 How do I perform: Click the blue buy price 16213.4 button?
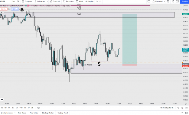(15, 9)
